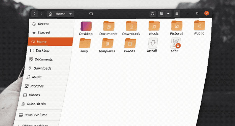Click the drive icon beside 98 MB Volume
The image size is (235, 126).
(x=21, y=115)
